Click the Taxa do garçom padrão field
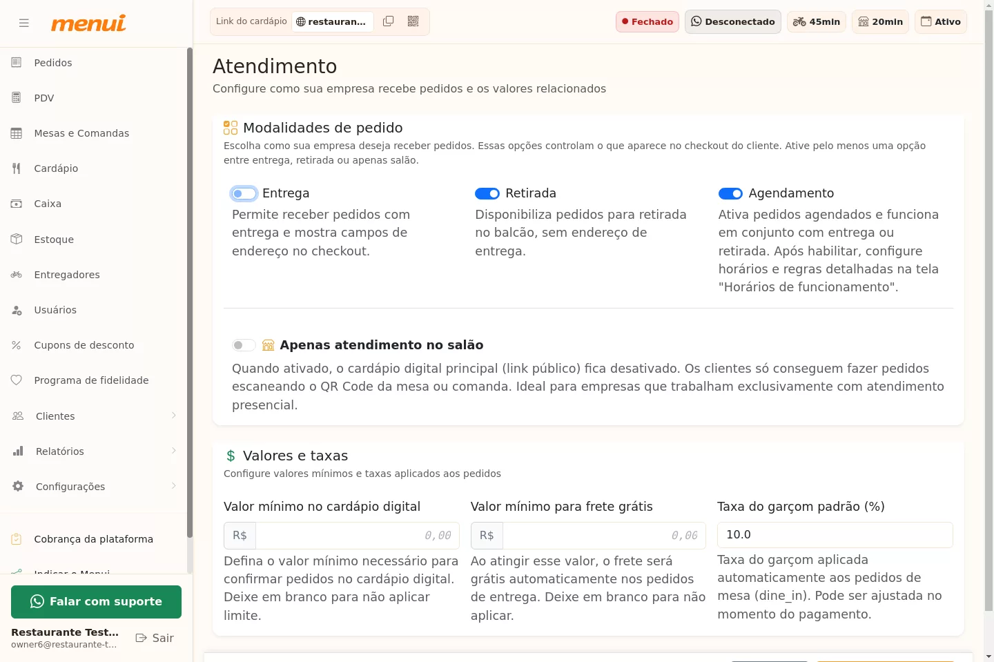 pyautogui.click(x=835, y=535)
